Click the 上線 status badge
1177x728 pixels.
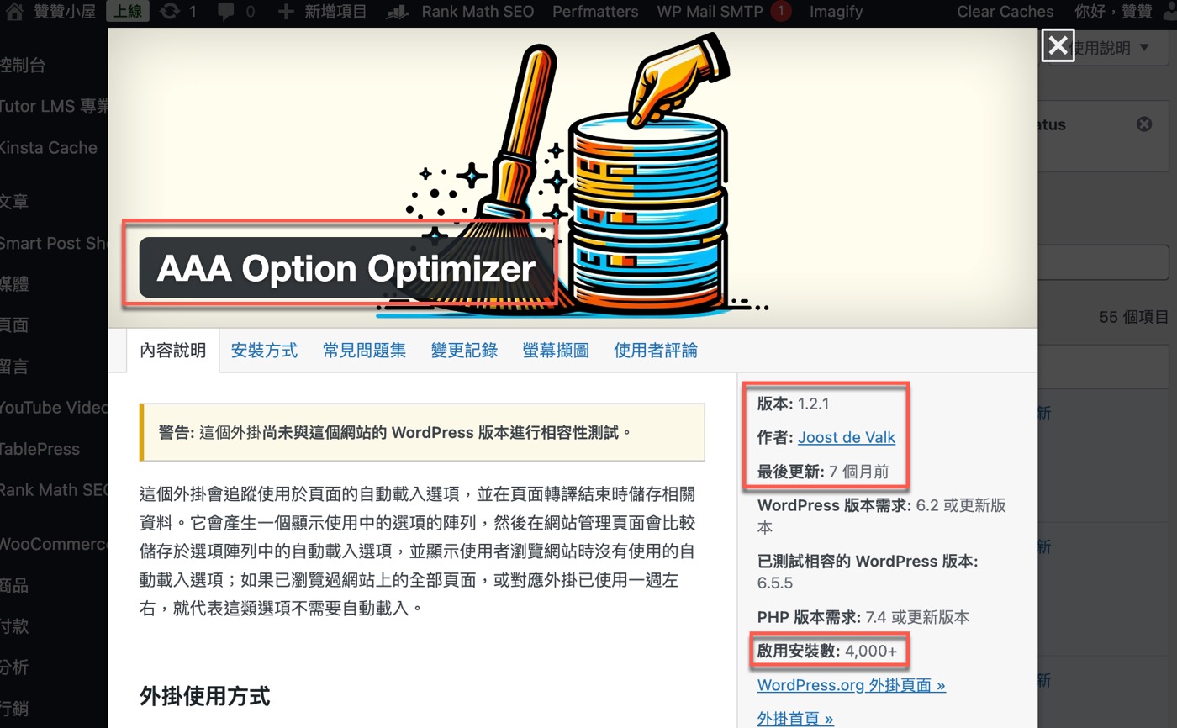[x=129, y=12]
